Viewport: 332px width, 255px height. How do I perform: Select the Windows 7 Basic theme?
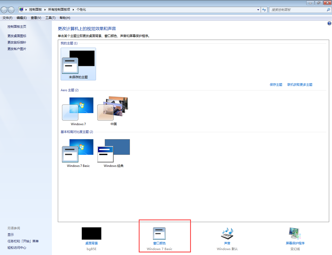click(x=78, y=153)
